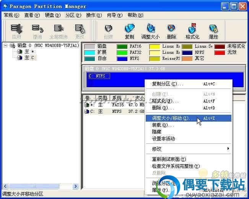Viewport: 249px width, 199px height.
Task: Click the volume icon in the *: FAT16 row
Action: pyautogui.click(x=87, y=105)
